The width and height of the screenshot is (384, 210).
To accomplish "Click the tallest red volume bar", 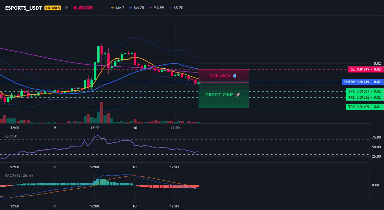I will coord(102,113).
